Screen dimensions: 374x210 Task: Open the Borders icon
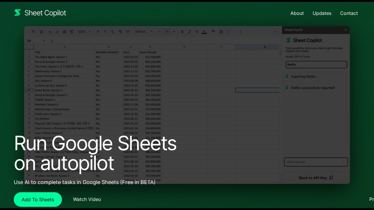tap(221, 32)
